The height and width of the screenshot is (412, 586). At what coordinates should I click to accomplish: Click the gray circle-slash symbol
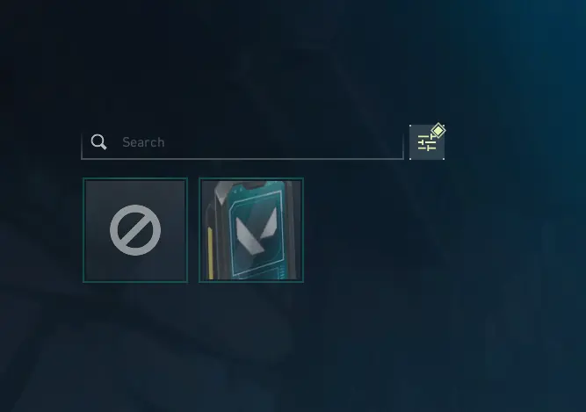(135, 230)
